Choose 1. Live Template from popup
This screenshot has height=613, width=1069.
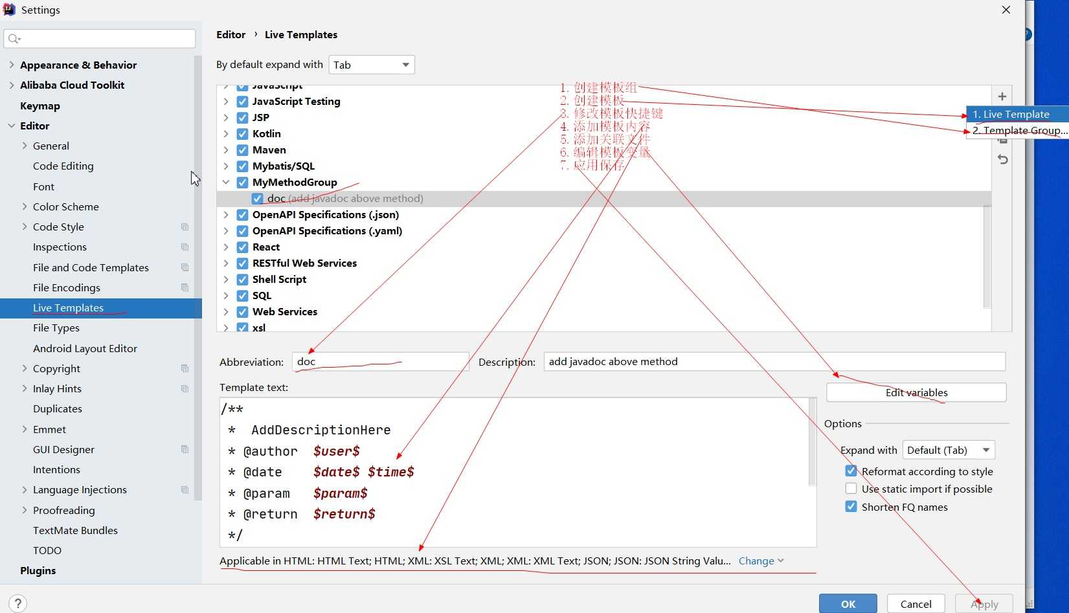(1017, 114)
